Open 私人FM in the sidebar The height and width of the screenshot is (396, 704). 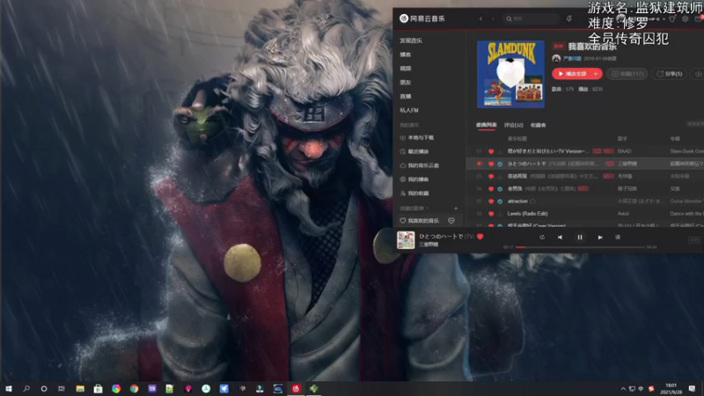pos(409,110)
